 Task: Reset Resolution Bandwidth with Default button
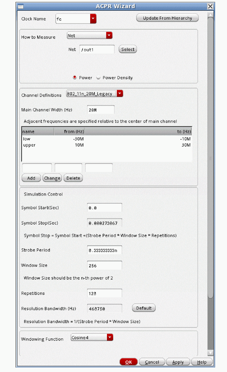[144, 308]
